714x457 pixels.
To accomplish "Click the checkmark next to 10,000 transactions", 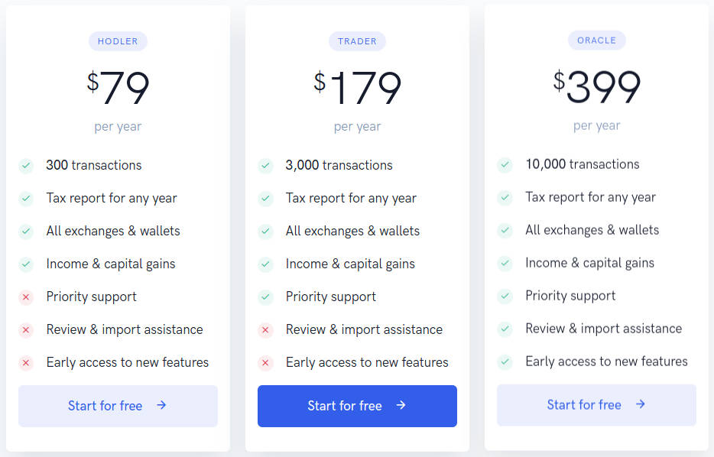I will pyautogui.click(x=505, y=164).
